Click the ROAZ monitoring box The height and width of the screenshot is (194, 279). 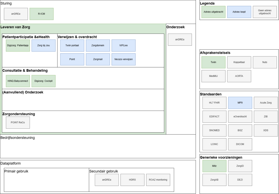[158, 180]
